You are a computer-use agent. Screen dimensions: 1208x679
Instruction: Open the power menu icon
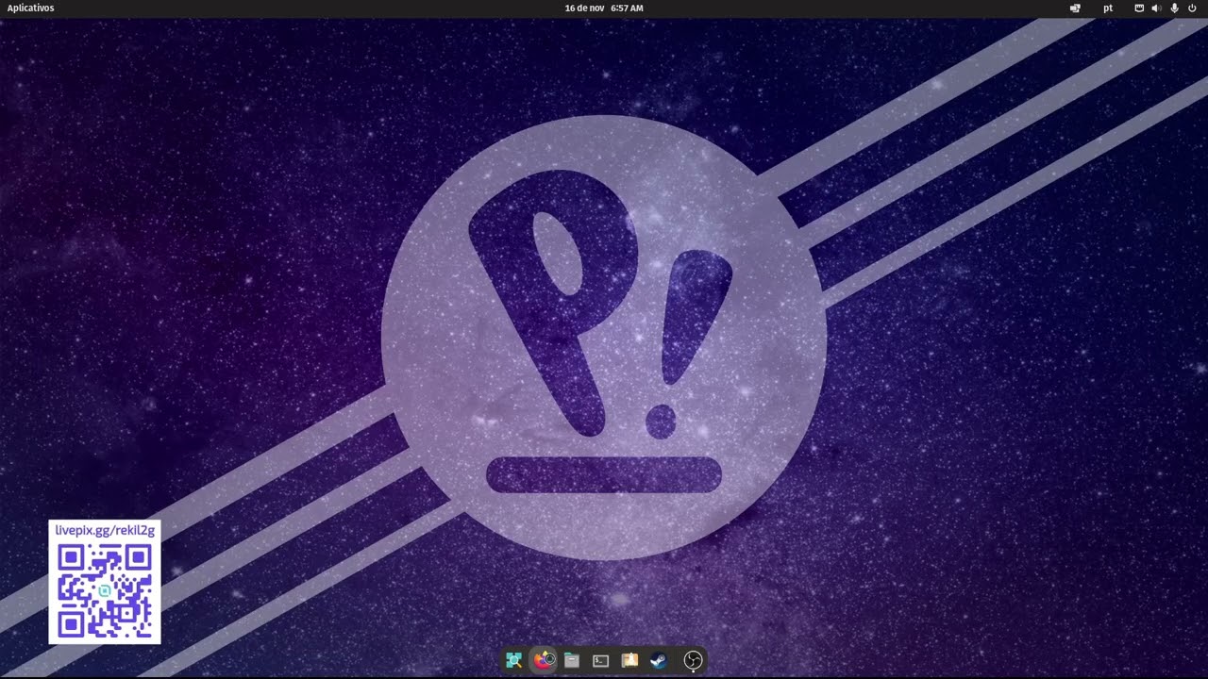point(1192,8)
